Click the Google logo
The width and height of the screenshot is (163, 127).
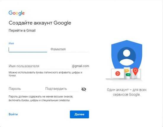coord(17,13)
